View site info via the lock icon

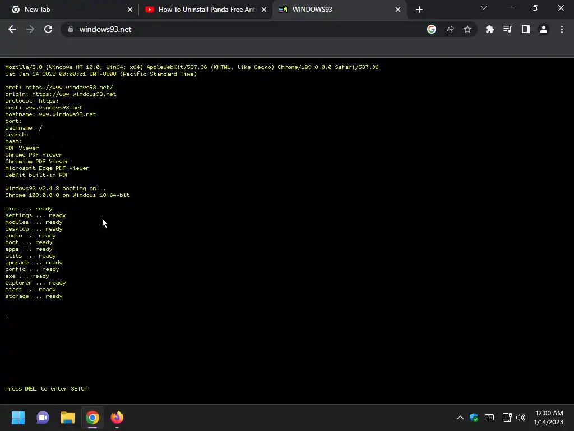point(71,29)
